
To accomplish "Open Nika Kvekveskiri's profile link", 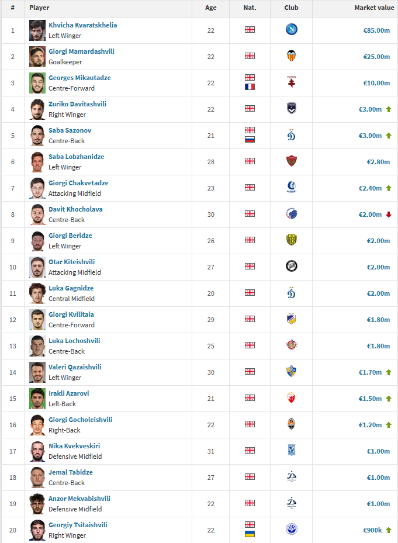I will (x=74, y=446).
